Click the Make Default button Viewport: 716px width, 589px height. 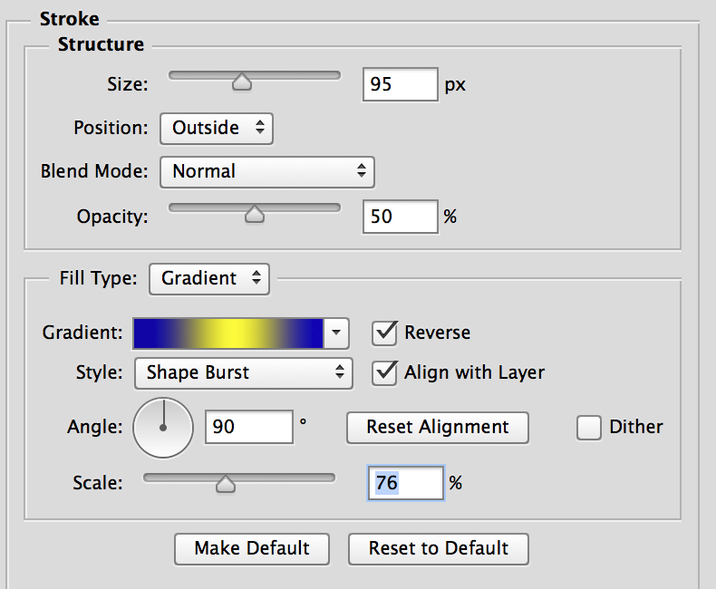(252, 549)
